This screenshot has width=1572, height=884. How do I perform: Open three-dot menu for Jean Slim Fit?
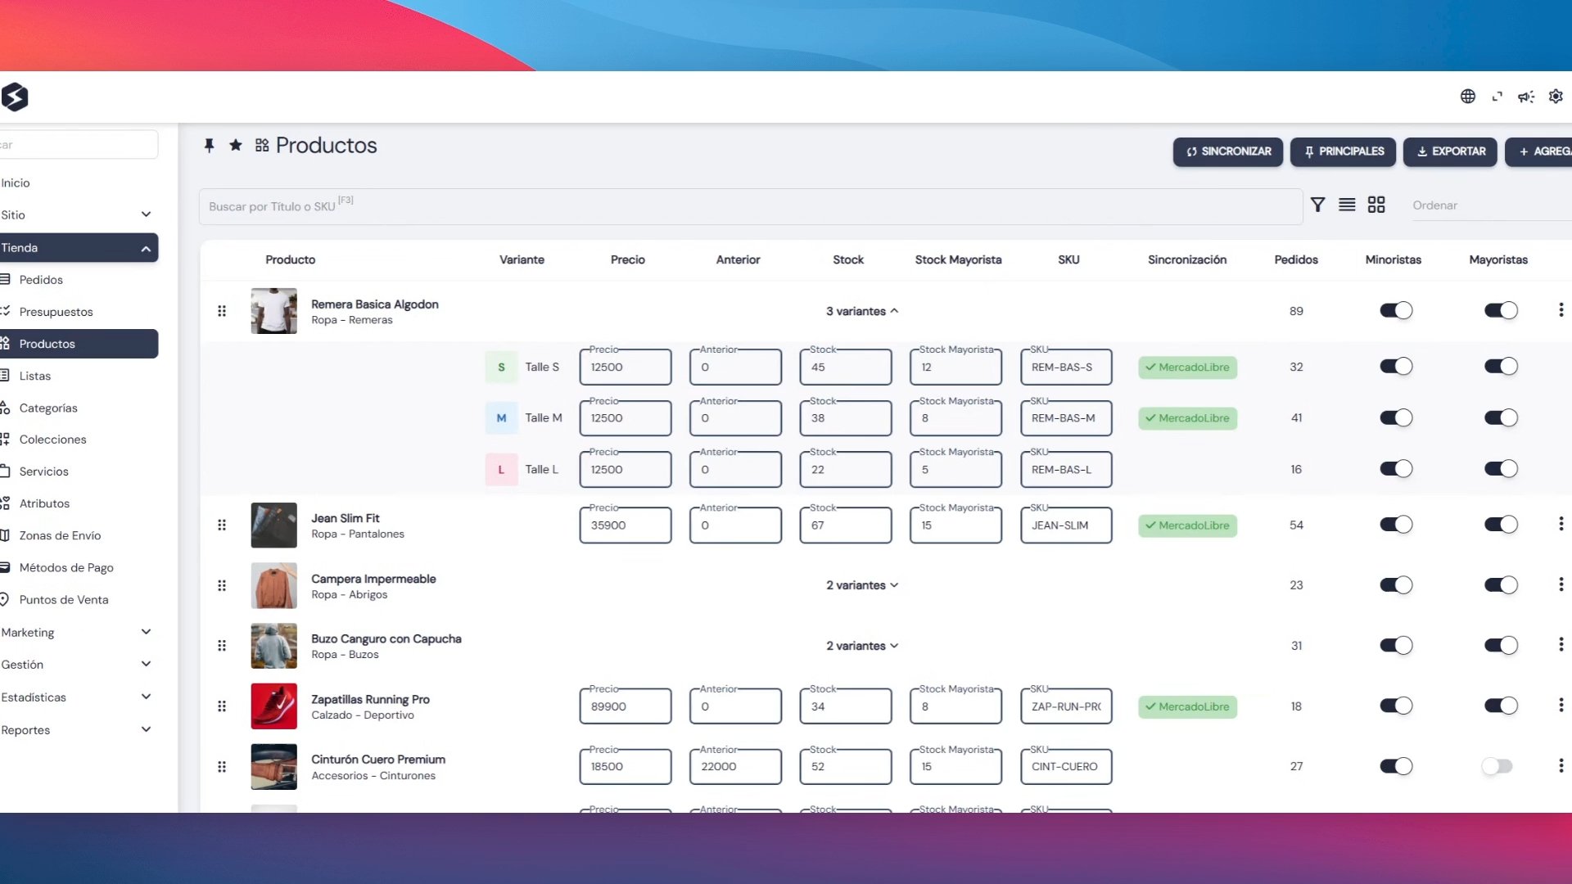pyautogui.click(x=1561, y=524)
